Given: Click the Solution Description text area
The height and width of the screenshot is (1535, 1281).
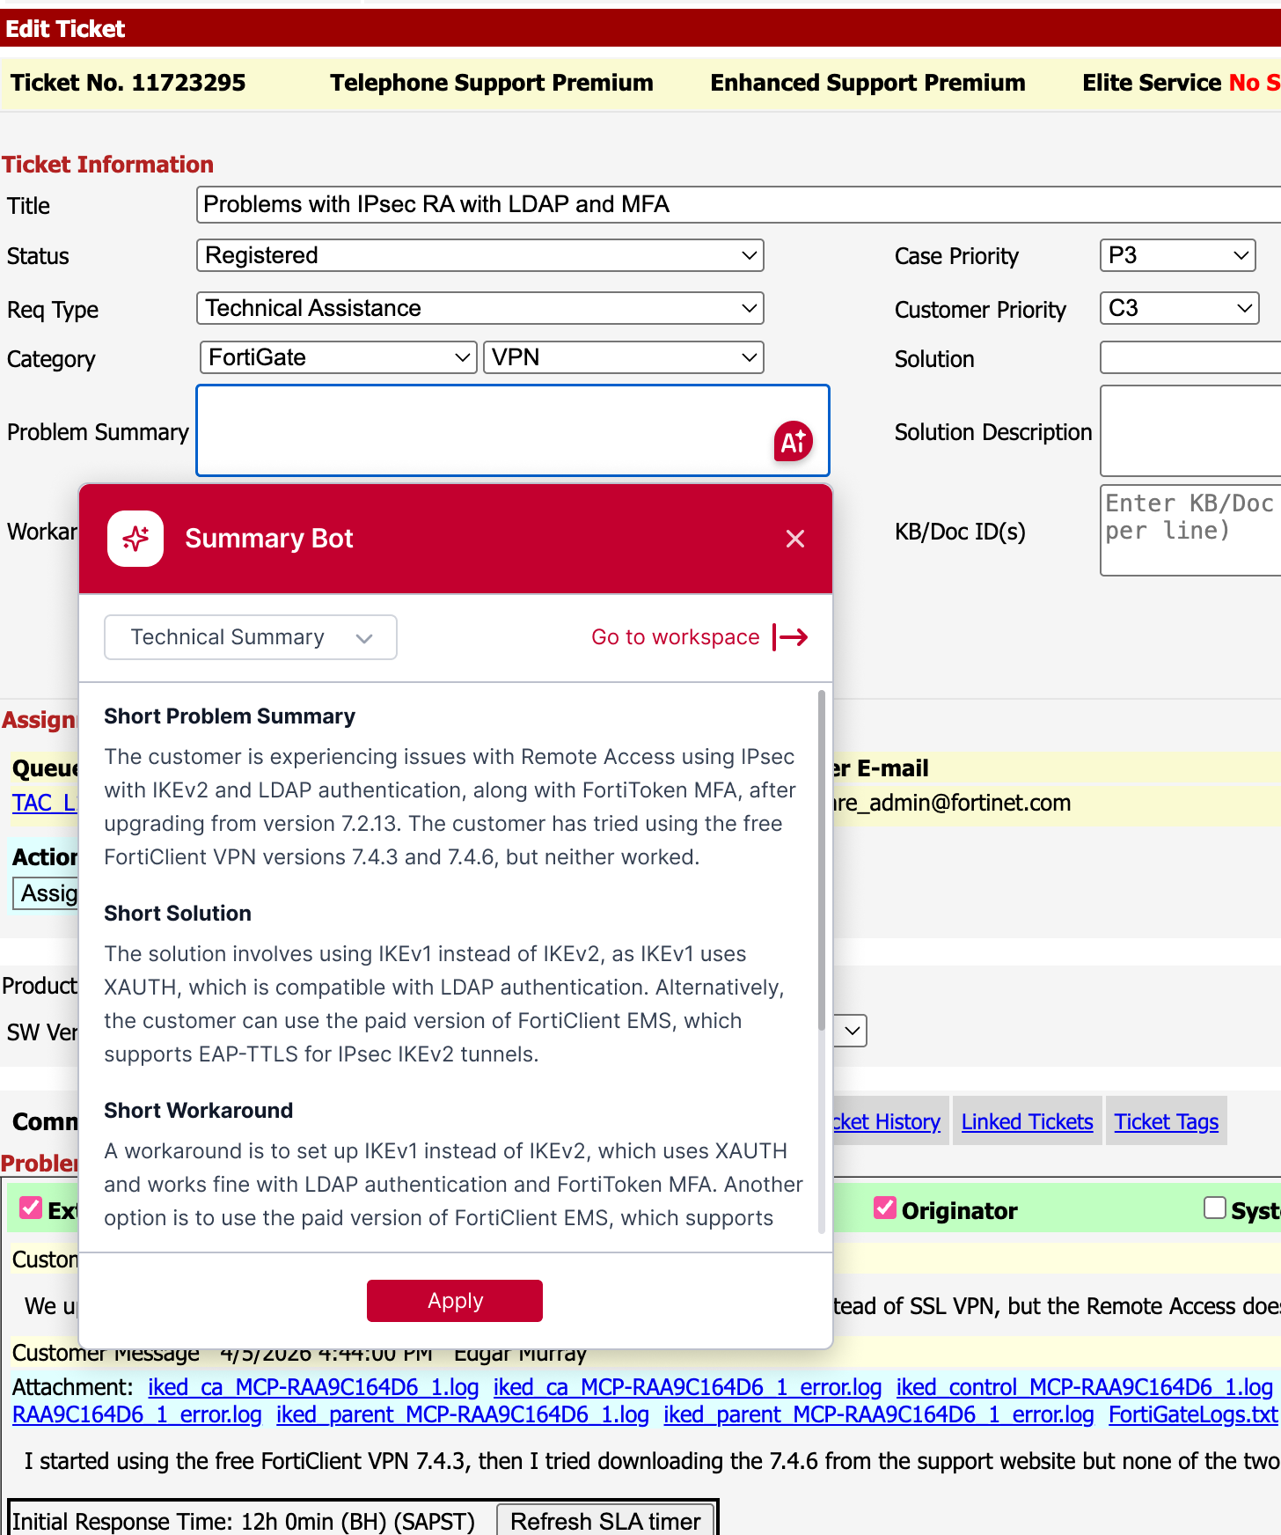Looking at the screenshot, I should pos(1191,430).
